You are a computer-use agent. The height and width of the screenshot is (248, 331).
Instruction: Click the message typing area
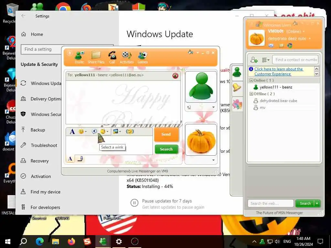point(109,145)
